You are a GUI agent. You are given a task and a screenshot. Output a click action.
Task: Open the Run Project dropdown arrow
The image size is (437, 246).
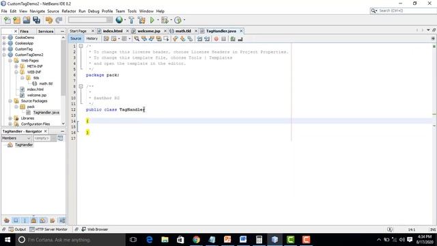pyautogui.click(x=158, y=20)
